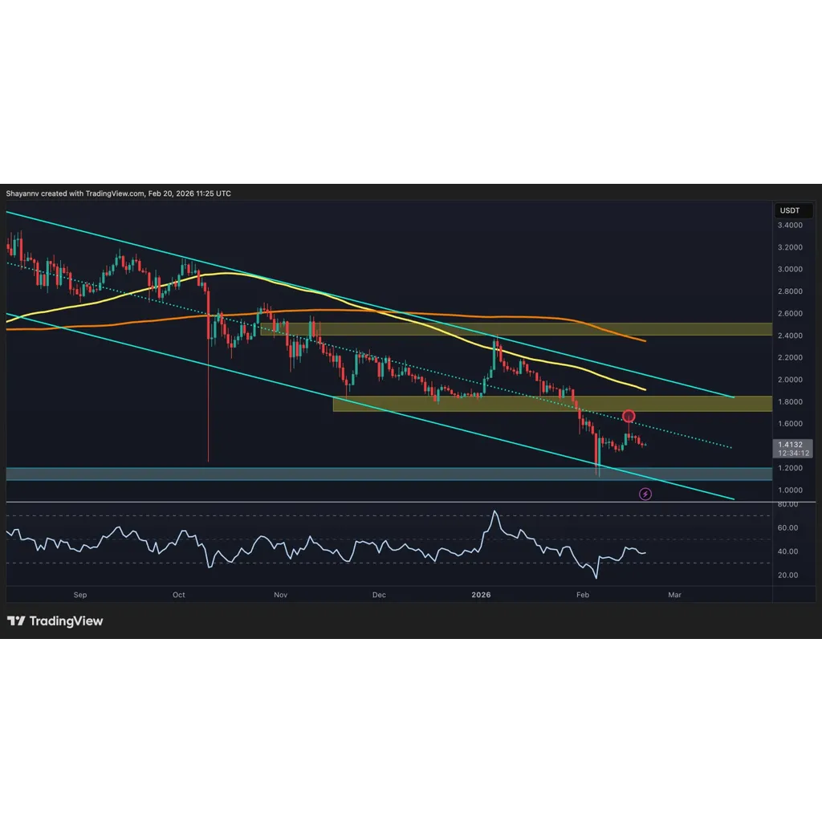
Task: Click the 1.2000 price axis label
Action: tap(790, 468)
